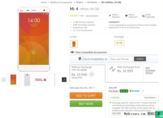Show previous product thumbnails arrow
This screenshot has width=163, height=118.
(4, 80)
